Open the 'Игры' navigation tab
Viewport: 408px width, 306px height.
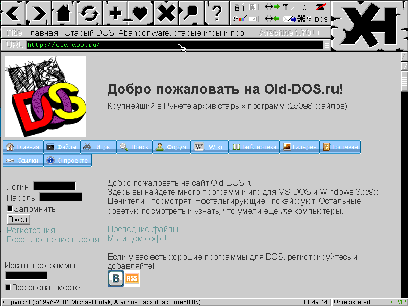coord(98,147)
